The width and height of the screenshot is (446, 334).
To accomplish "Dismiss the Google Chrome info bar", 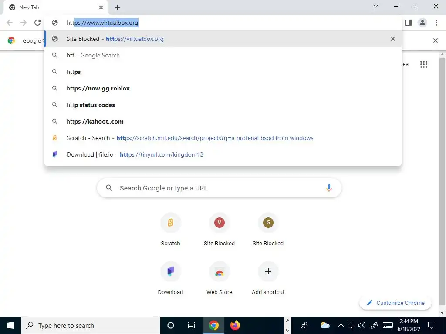I will [x=435, y=40].
